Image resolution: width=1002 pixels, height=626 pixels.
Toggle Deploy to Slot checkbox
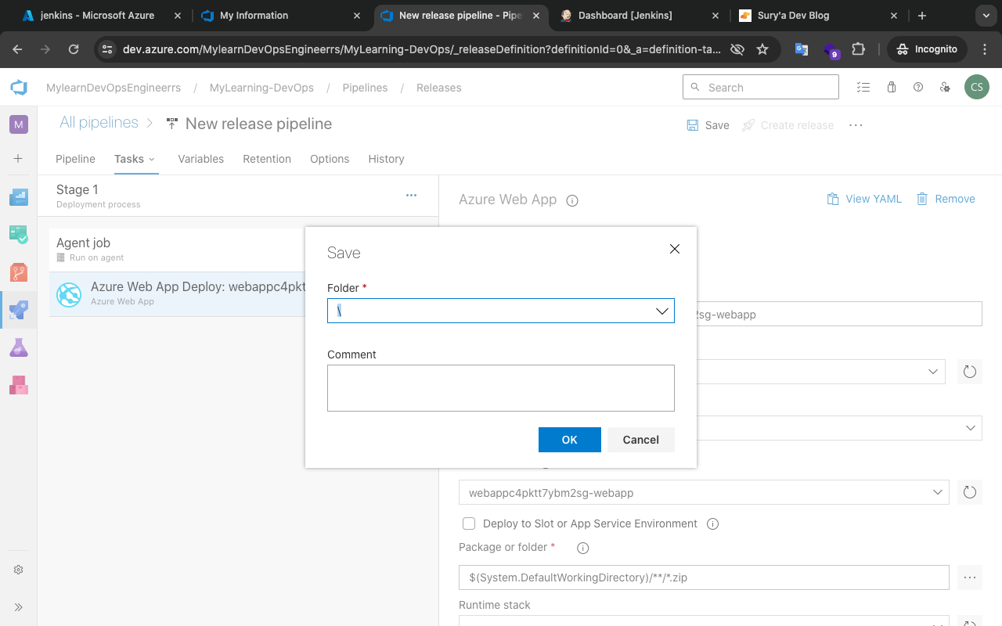click(469, 523)
